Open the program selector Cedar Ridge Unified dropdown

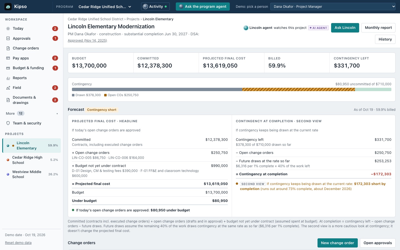[105, 7]
